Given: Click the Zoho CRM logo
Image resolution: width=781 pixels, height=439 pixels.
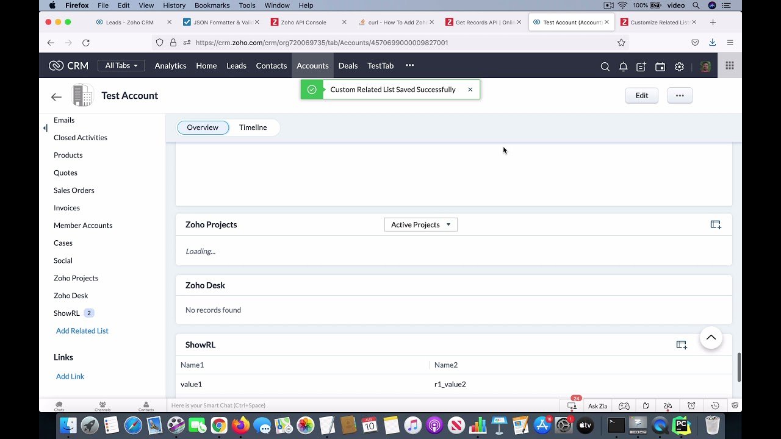Looking at the screenshot, I should click(x=68, y=66).
